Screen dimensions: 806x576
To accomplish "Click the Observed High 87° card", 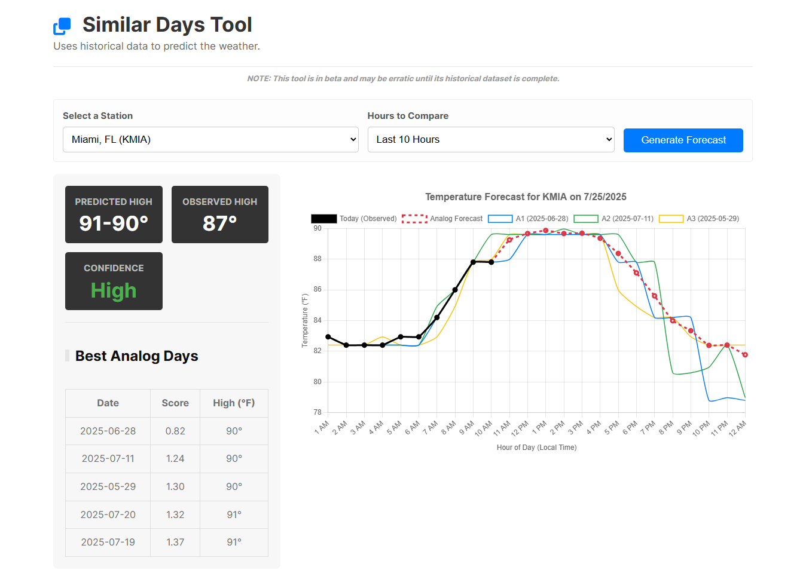I will tap(219, 215).
